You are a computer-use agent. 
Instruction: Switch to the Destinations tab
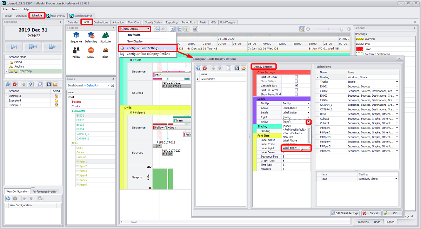(101, 22)
